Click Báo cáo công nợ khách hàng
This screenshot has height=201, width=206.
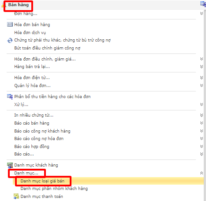pyautogui.click(x=42, y=131)
